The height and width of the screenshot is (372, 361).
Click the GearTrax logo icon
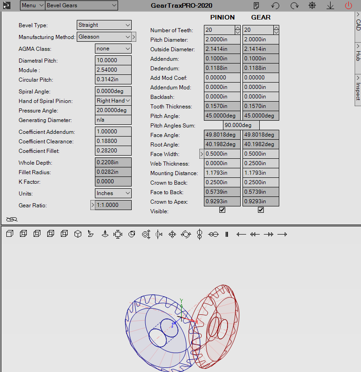coord(6,5)
